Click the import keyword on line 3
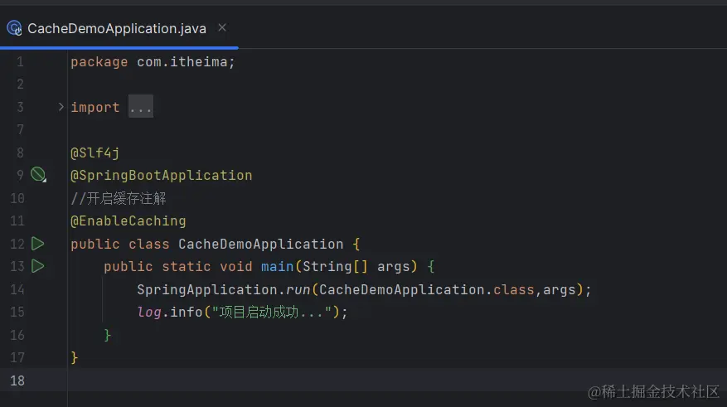Viewport: 727px width, 407px height. (x=95, y=108)
